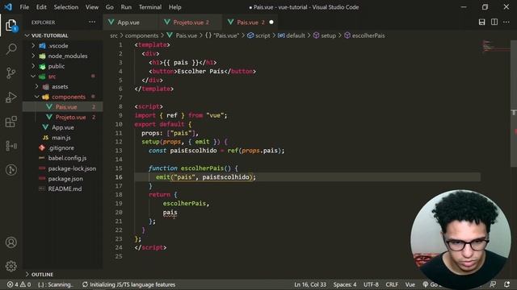Switch to the App.vue editor tab
517x290 pixels.
point(128,23)
